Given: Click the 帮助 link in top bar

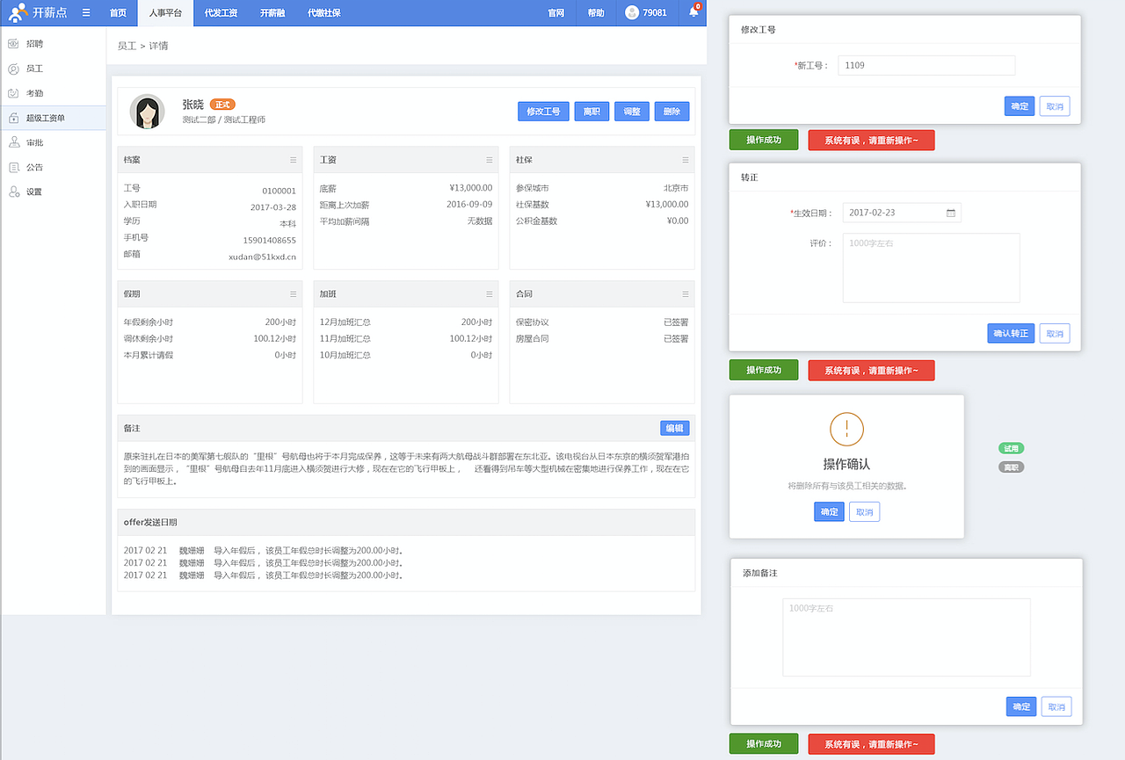Looking at the screenshot, I should point(596,13).
